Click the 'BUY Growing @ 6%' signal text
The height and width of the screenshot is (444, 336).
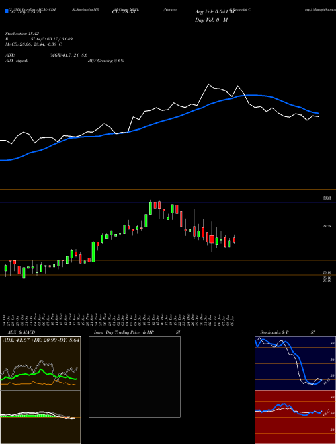pos(106,61)
